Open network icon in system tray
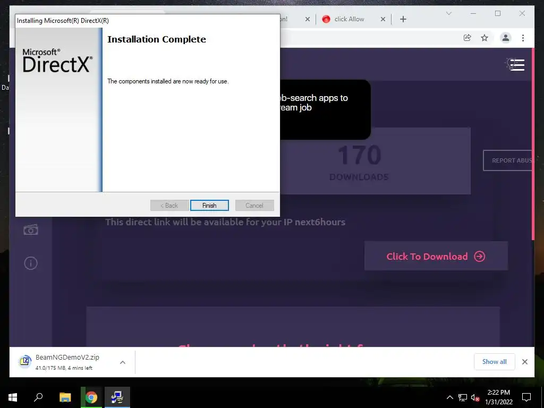Viewport: 544px width, 408px height. point(463,397)
